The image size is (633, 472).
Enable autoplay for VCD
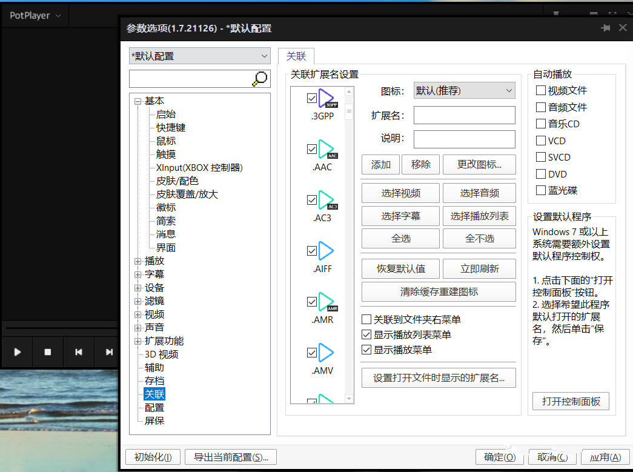coord(540,141)
